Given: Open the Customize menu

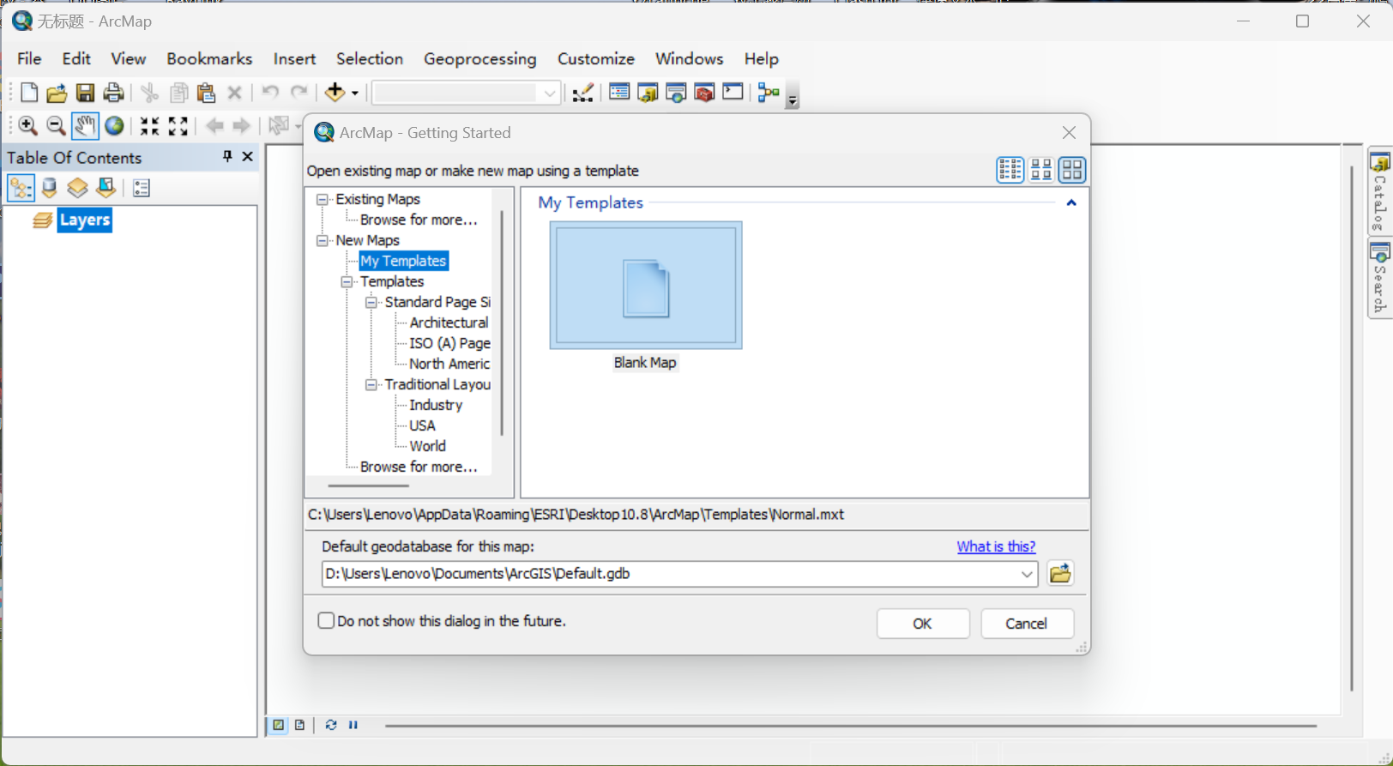Looking at the screenshot, I should 595,58.
